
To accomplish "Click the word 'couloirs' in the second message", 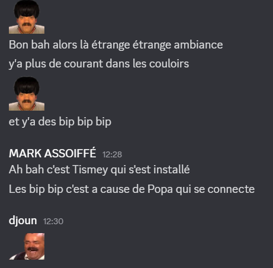I will coord(169,64).
